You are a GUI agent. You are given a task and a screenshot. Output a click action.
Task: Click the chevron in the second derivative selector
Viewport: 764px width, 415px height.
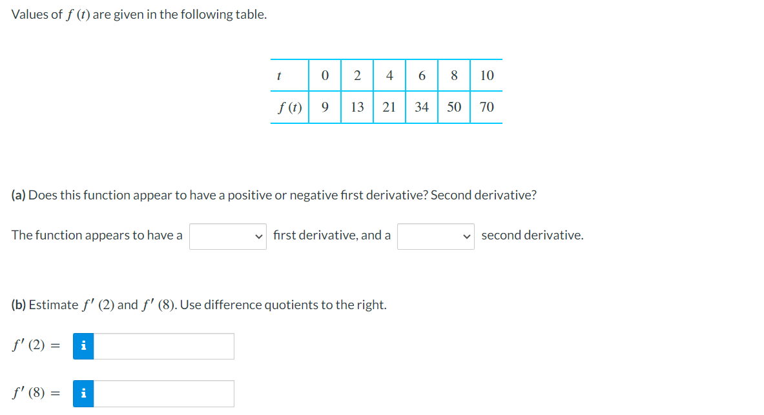coord(466,236)
